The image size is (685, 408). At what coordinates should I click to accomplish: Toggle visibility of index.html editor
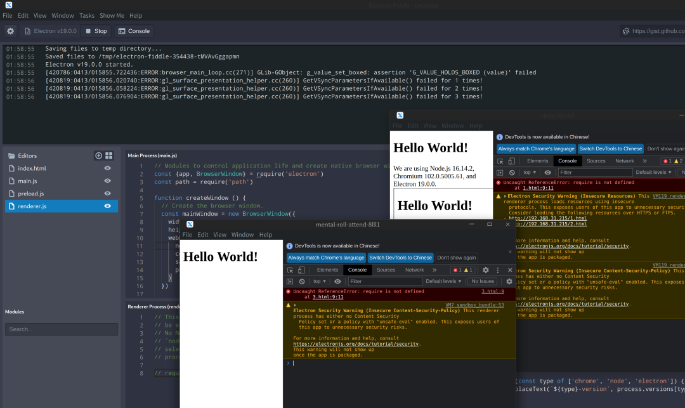click(107, 168)
